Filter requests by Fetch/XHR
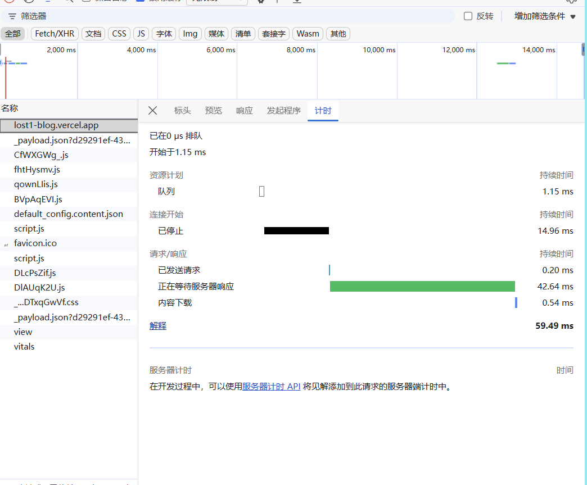The image size is (587, 485). pyautogui.click(x=55, y=34)
